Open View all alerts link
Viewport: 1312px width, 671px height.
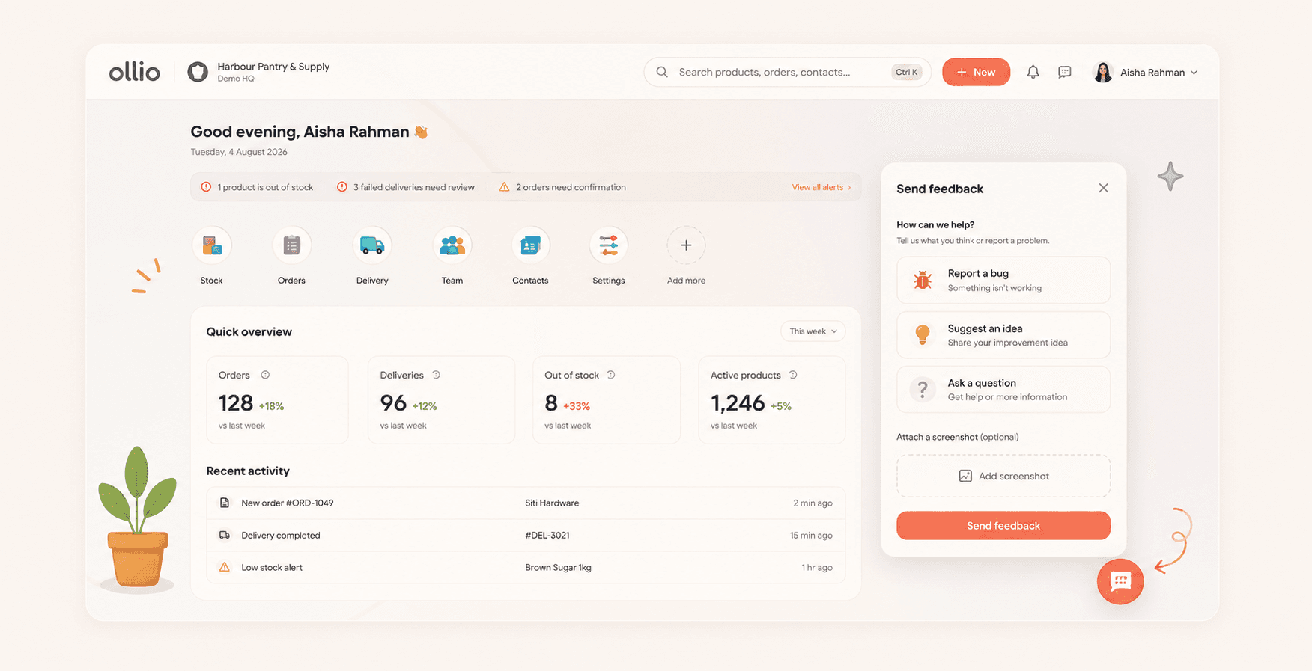[821, 187]
